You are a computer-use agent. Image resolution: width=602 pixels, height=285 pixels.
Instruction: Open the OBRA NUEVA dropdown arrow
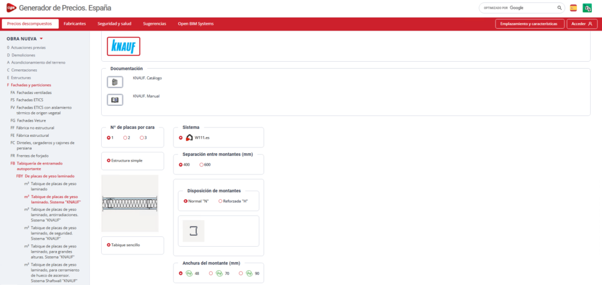coord(41,39)
